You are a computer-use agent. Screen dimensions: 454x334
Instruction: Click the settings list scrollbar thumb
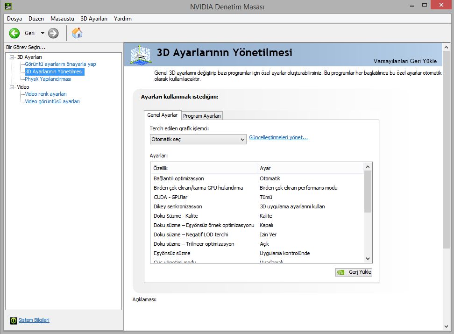point(368,192)
